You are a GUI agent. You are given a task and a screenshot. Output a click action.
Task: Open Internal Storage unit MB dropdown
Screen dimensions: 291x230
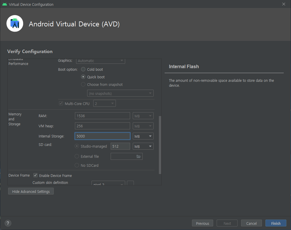[x=143, y=136]
